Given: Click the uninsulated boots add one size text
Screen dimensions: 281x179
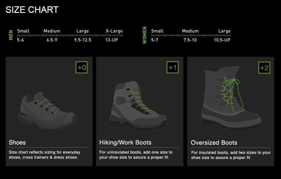Looking at the screenshot, I should pyautogui.click(x=136, y=155).
